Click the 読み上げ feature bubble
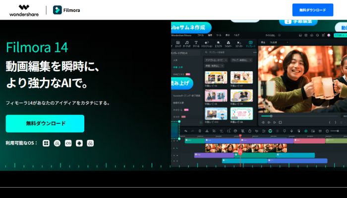Screen dimensions: 347x198 click(182, 83)
